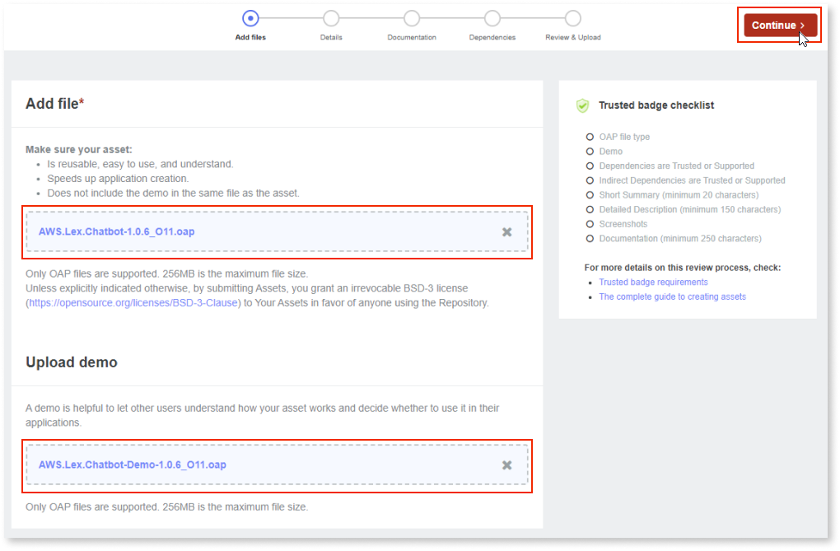Click the green Trusted badge shield icon
The width and height of the screenshot is (840, 551).
coord(583,105)
